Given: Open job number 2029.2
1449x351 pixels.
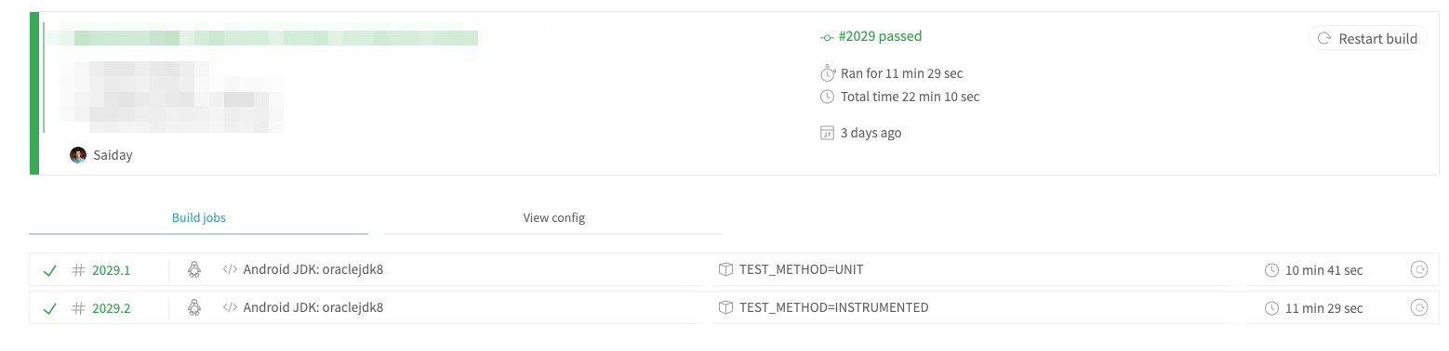Looking at the screenshot, I should (111, 308).
